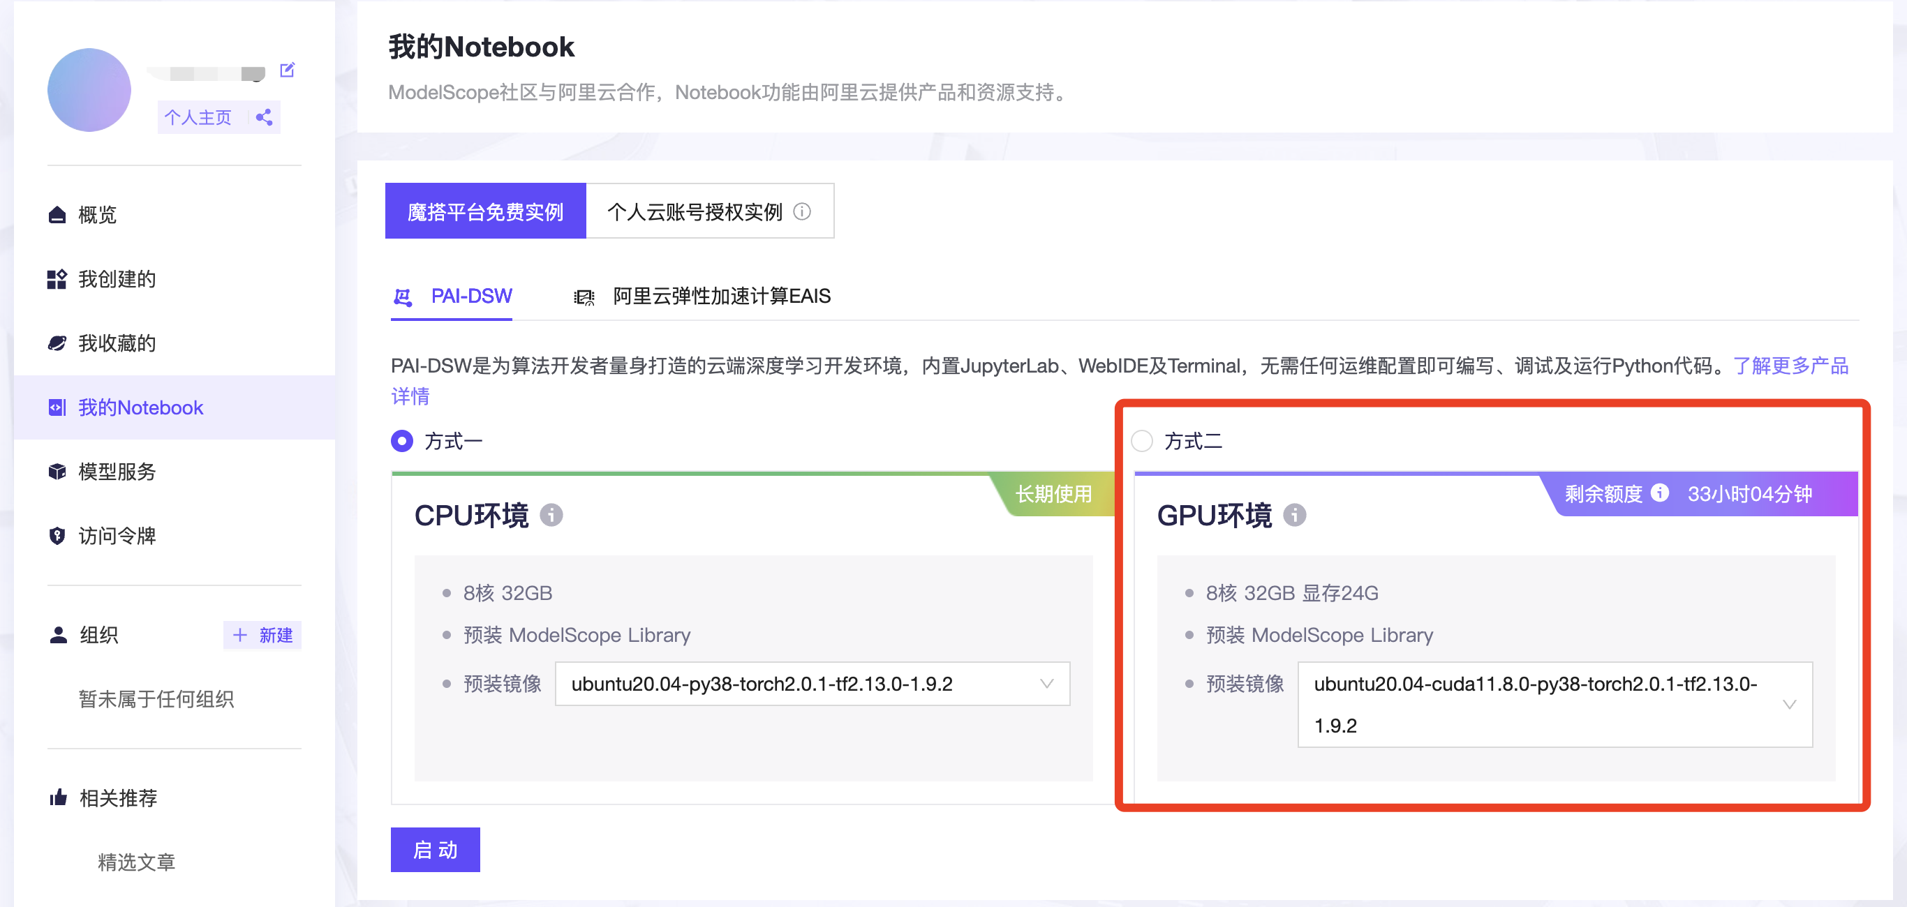Click info icon beside CPU环境

point(551,515)
